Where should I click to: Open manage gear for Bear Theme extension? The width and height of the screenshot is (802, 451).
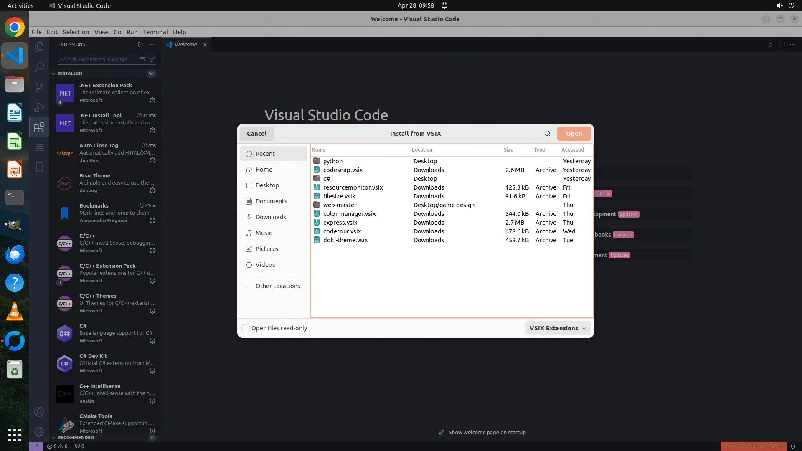152,190
